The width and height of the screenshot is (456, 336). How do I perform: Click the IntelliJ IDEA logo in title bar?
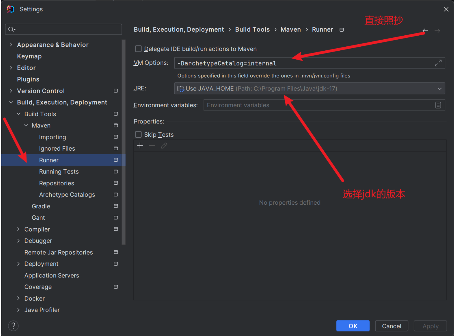tap(11, 9)
